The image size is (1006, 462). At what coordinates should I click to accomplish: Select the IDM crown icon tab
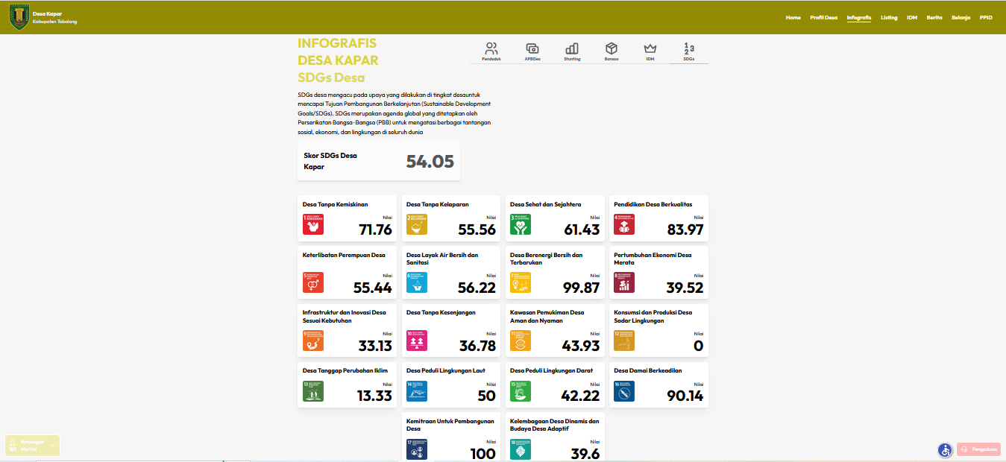(650, 51)
